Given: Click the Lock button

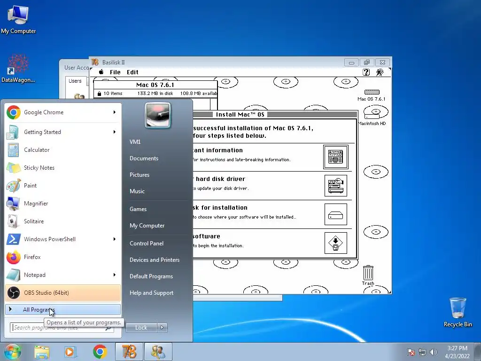Looking at the screenshot, I should [x=141, y=328].
